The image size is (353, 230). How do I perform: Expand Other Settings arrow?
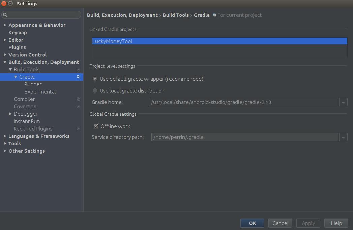[5, 151]
